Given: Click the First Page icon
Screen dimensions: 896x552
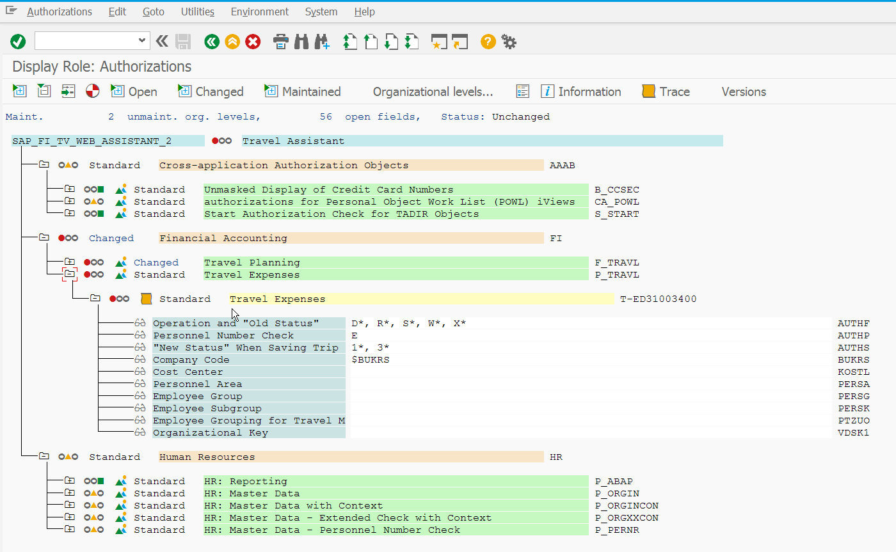Looking at the screenshot, I should [x=350, y=42].
